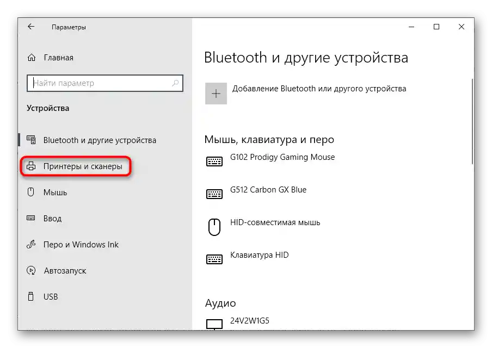
Task: Click the plus button to add device
Action: (x=216, y=94)
